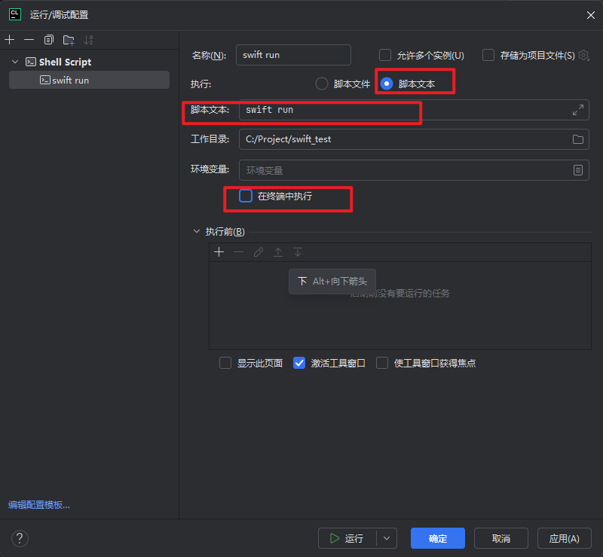Browse for a working directory folder
603x557 pixels.
(x=577, y=139)
